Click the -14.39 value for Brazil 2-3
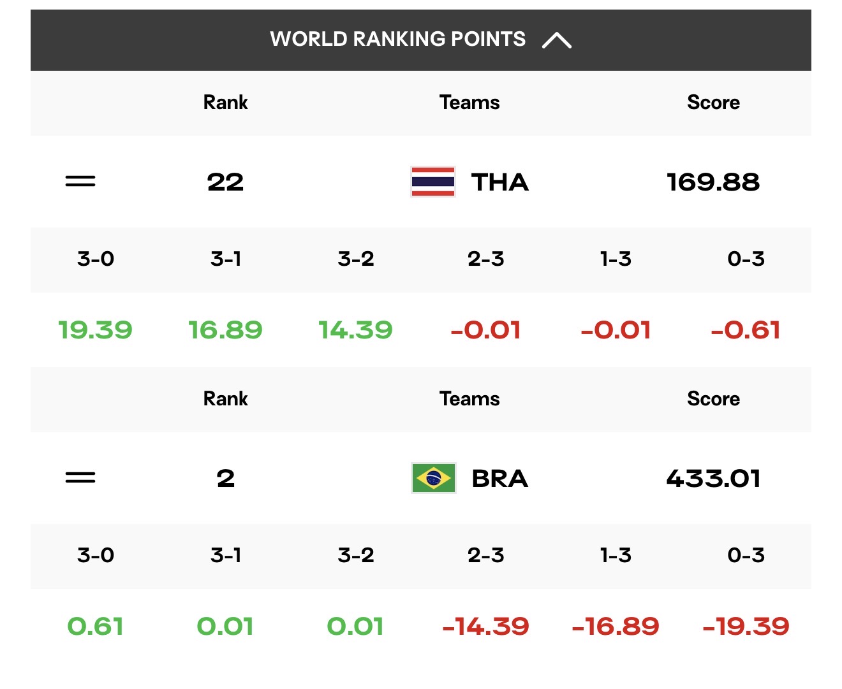Screen dimensions: 842x689 (485, 627)
